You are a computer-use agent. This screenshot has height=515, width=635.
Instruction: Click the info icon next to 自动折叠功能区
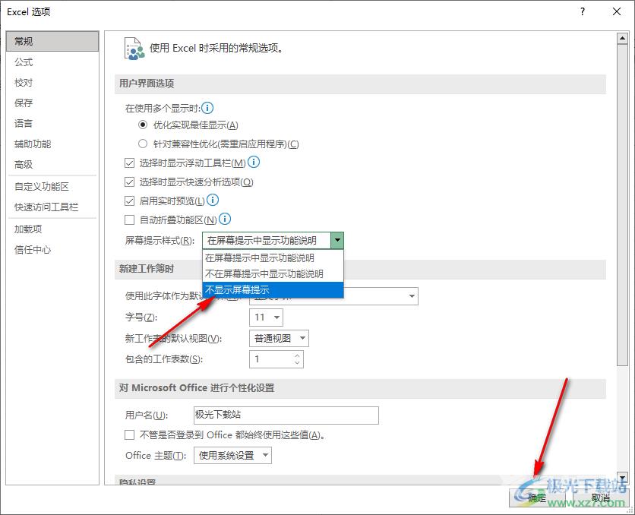[225, 219]
